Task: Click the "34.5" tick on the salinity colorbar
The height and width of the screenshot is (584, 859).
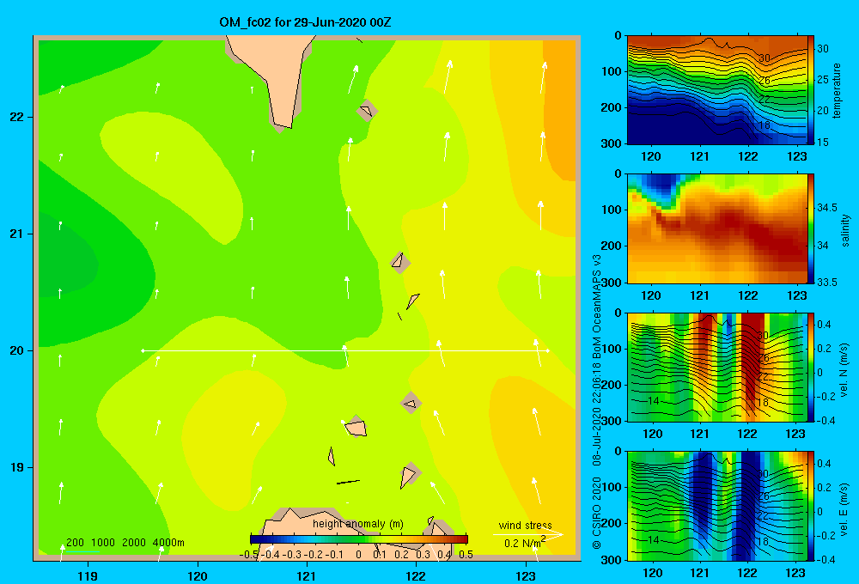Action: click(x=827, y=208)
